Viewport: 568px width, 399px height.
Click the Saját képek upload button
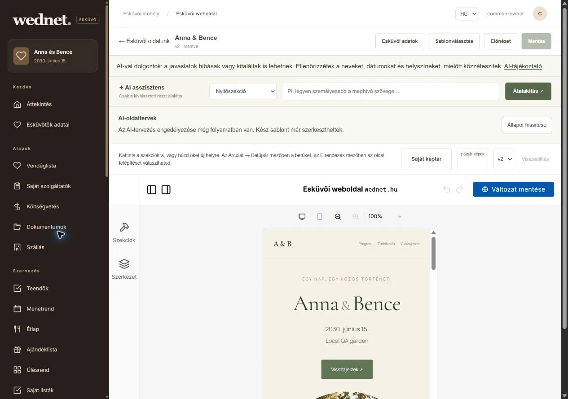click(x=472, y=159)
